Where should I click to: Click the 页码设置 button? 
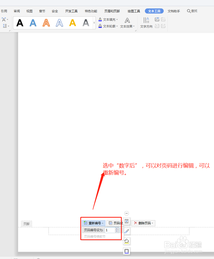pos(117,223)
